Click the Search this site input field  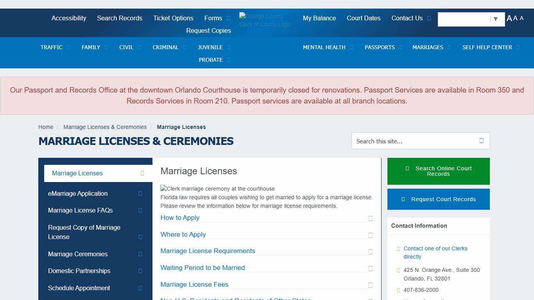(x=414, y=141)
